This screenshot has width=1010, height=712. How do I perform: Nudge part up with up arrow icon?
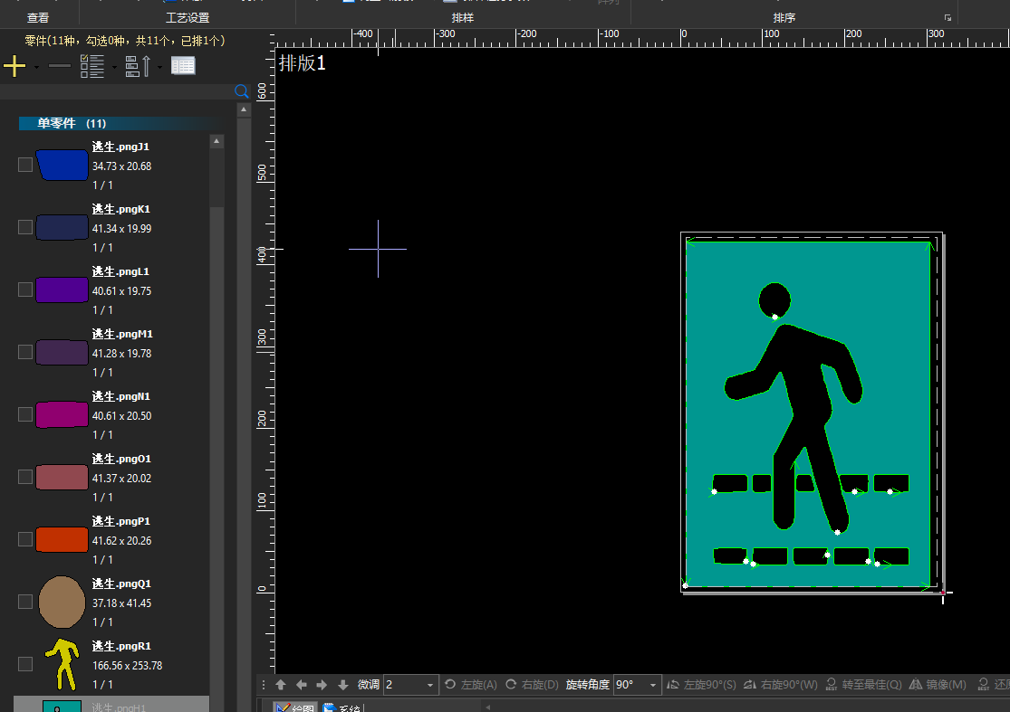(281, 685)
